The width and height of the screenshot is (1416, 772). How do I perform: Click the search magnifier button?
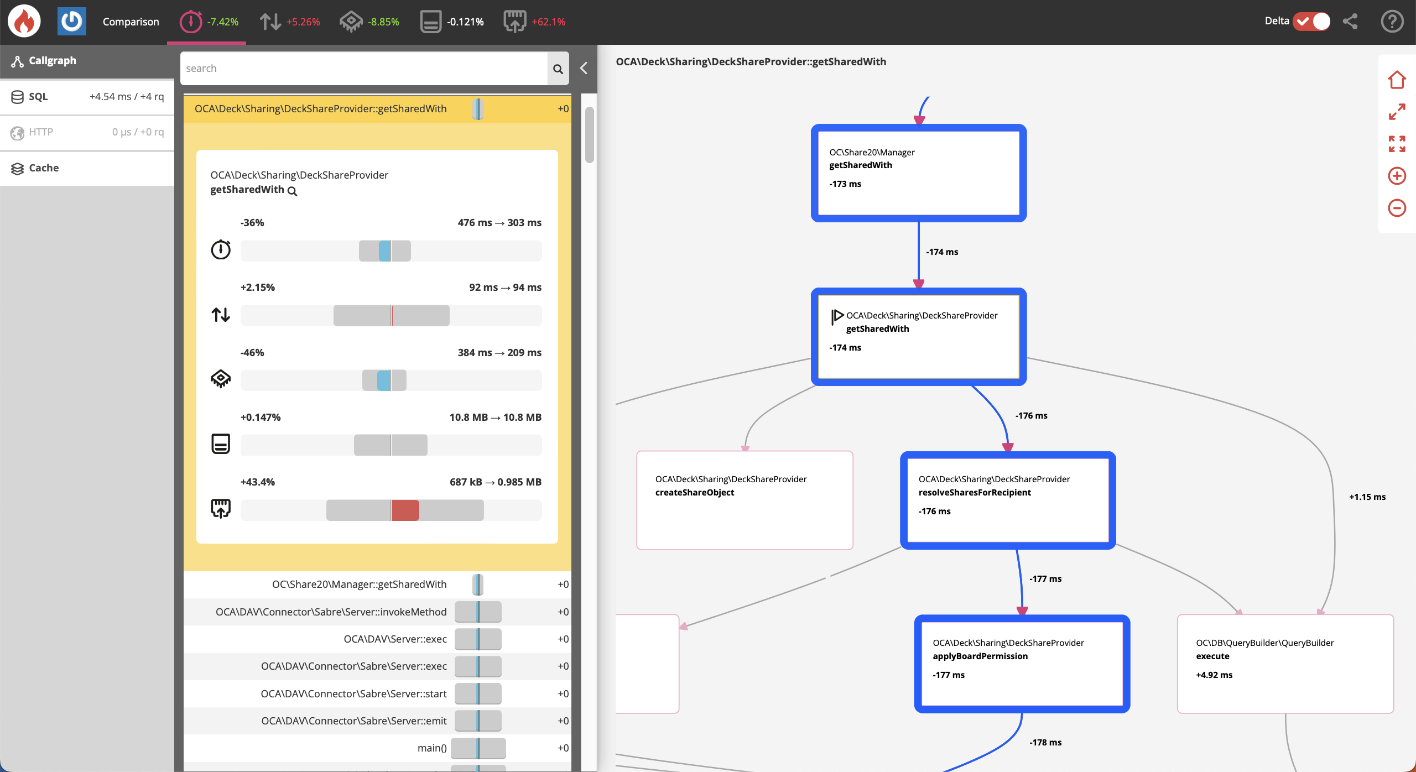[558, 69]
